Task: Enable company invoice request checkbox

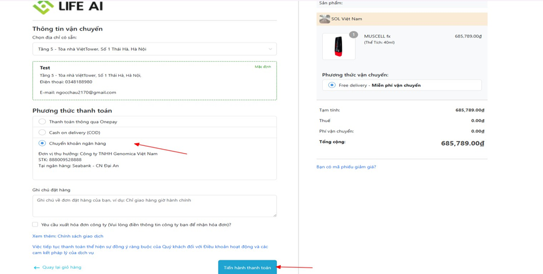Action: pyautogui.click(x=35, y=225)
